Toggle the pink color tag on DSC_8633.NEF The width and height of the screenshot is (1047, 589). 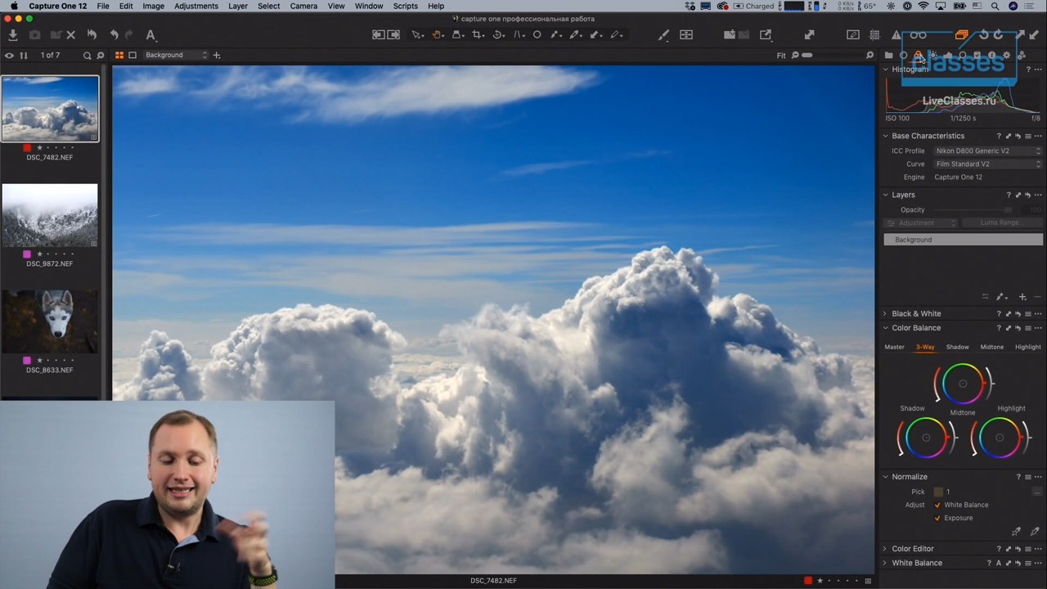[27, 360]
